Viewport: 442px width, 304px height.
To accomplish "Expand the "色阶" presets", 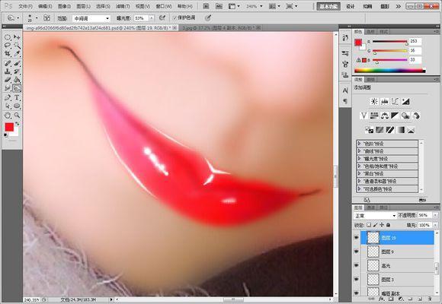I will coord(359,144).
